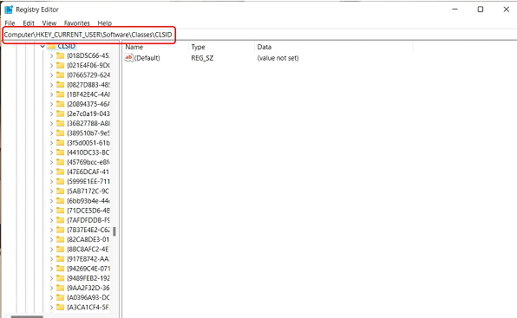Click folder icon of {7AFDFDDB-F key
The width and height of the screenshot is (517, 318).
tap(61, 220)
